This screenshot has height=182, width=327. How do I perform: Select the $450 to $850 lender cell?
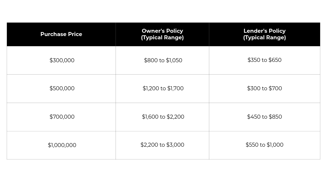coord(265,117)
